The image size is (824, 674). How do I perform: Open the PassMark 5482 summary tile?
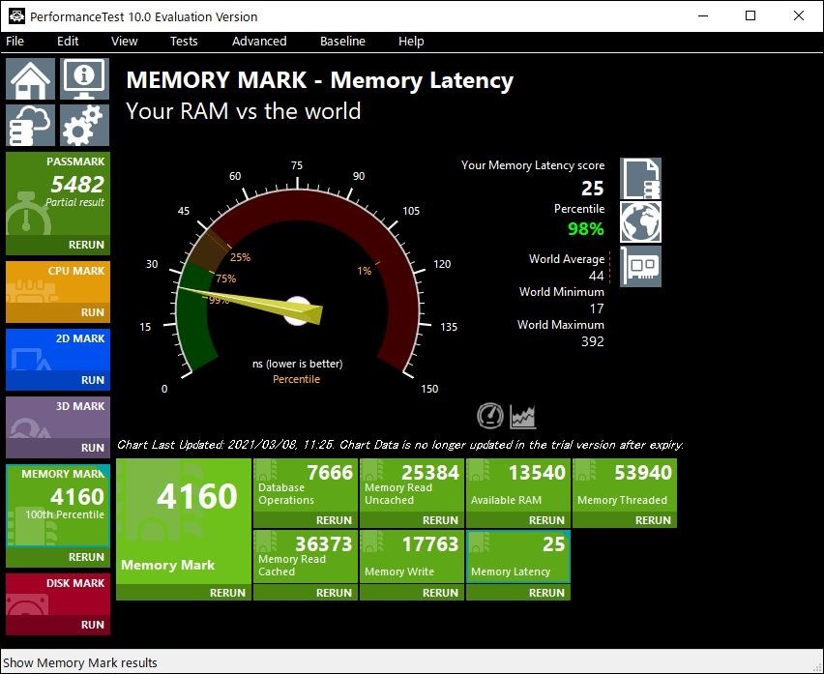(58, 194)
